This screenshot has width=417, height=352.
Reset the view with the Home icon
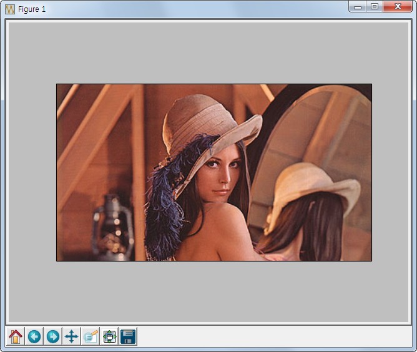16,336
